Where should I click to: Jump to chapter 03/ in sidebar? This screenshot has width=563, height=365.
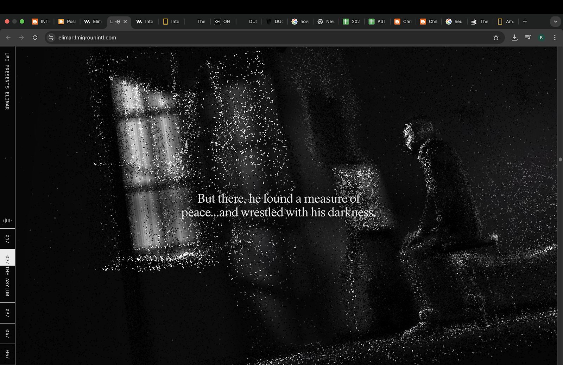pos(7,313)
